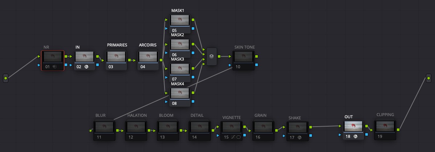Click the green RGB output of MASK2 node
The height and width of the screenshot is (152, 435).
[x=193, y=44]
